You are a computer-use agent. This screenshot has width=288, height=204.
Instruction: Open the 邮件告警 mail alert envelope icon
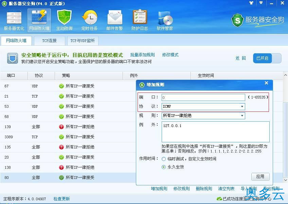point(114,20)
